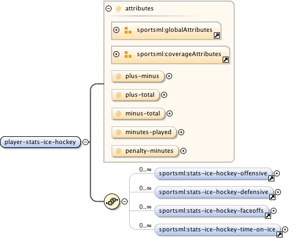The image size is (298, 238).
Task: Follow reference arrow on stats-ice-hockey-time-on-ice
Action: click(x=279, y=234)
